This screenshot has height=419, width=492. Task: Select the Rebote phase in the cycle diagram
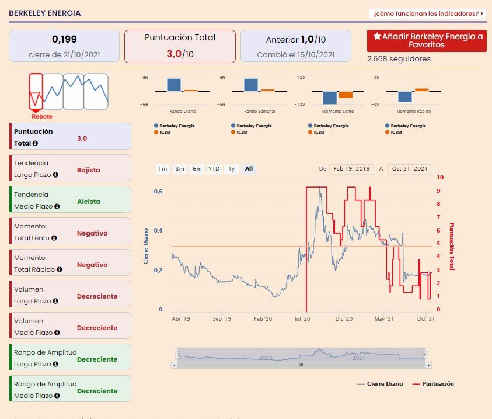36,93
